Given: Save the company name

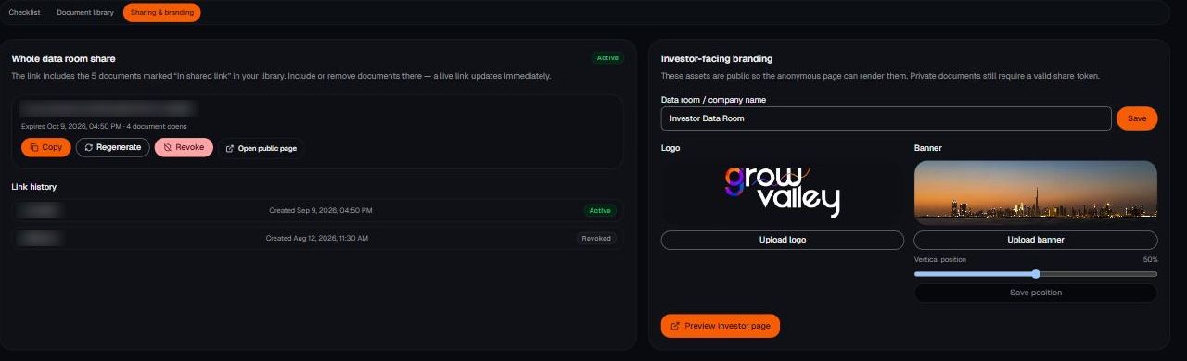Looking at the screenshot, I should click(1137, 118).
